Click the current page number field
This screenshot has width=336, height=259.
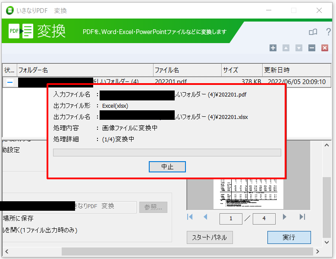(x=231, y=218)
